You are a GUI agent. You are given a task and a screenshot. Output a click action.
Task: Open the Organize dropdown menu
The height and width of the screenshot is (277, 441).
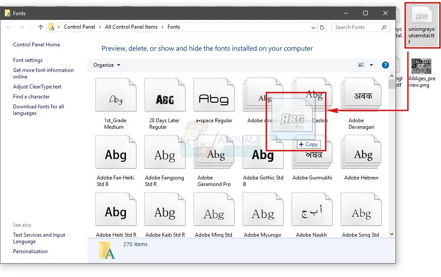coord(107,65)
